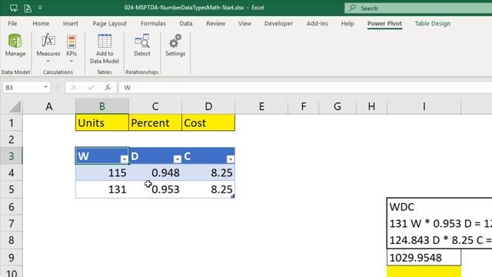
Task: Open Power Pivot Settings
Action: click(175, 45)
